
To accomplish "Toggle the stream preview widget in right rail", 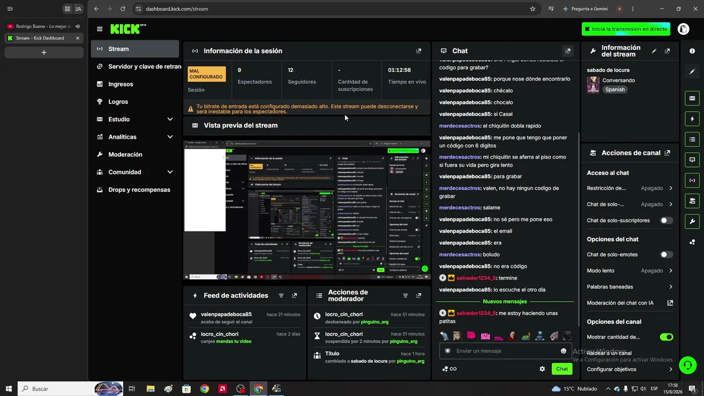I will [692, 98].
